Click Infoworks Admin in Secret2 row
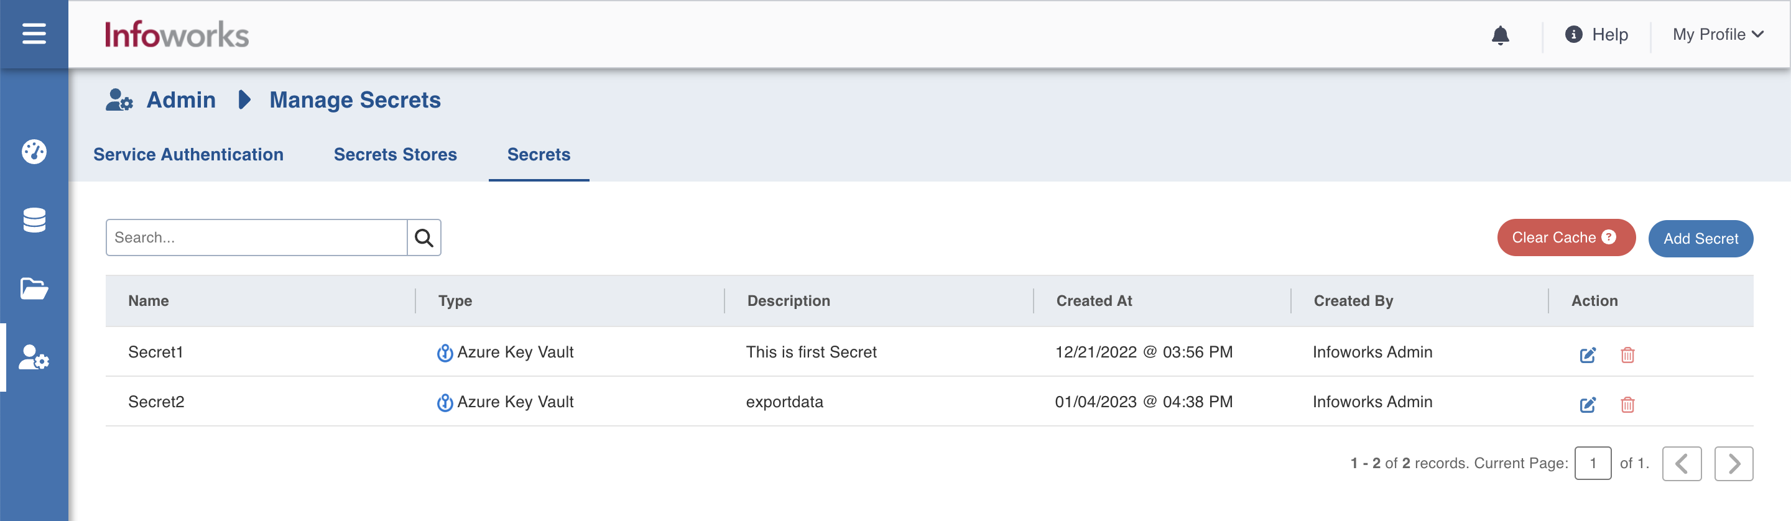 (1372, 402)
